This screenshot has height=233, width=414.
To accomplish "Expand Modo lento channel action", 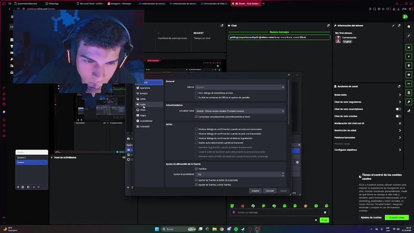I will point(400,95).
